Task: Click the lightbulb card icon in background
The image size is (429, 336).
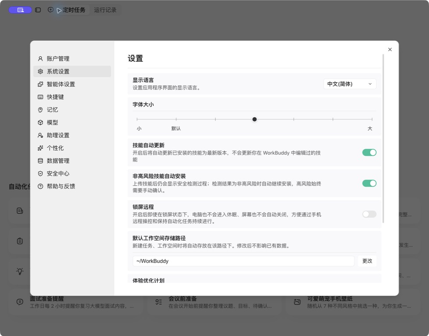Action: click(20, 271)
